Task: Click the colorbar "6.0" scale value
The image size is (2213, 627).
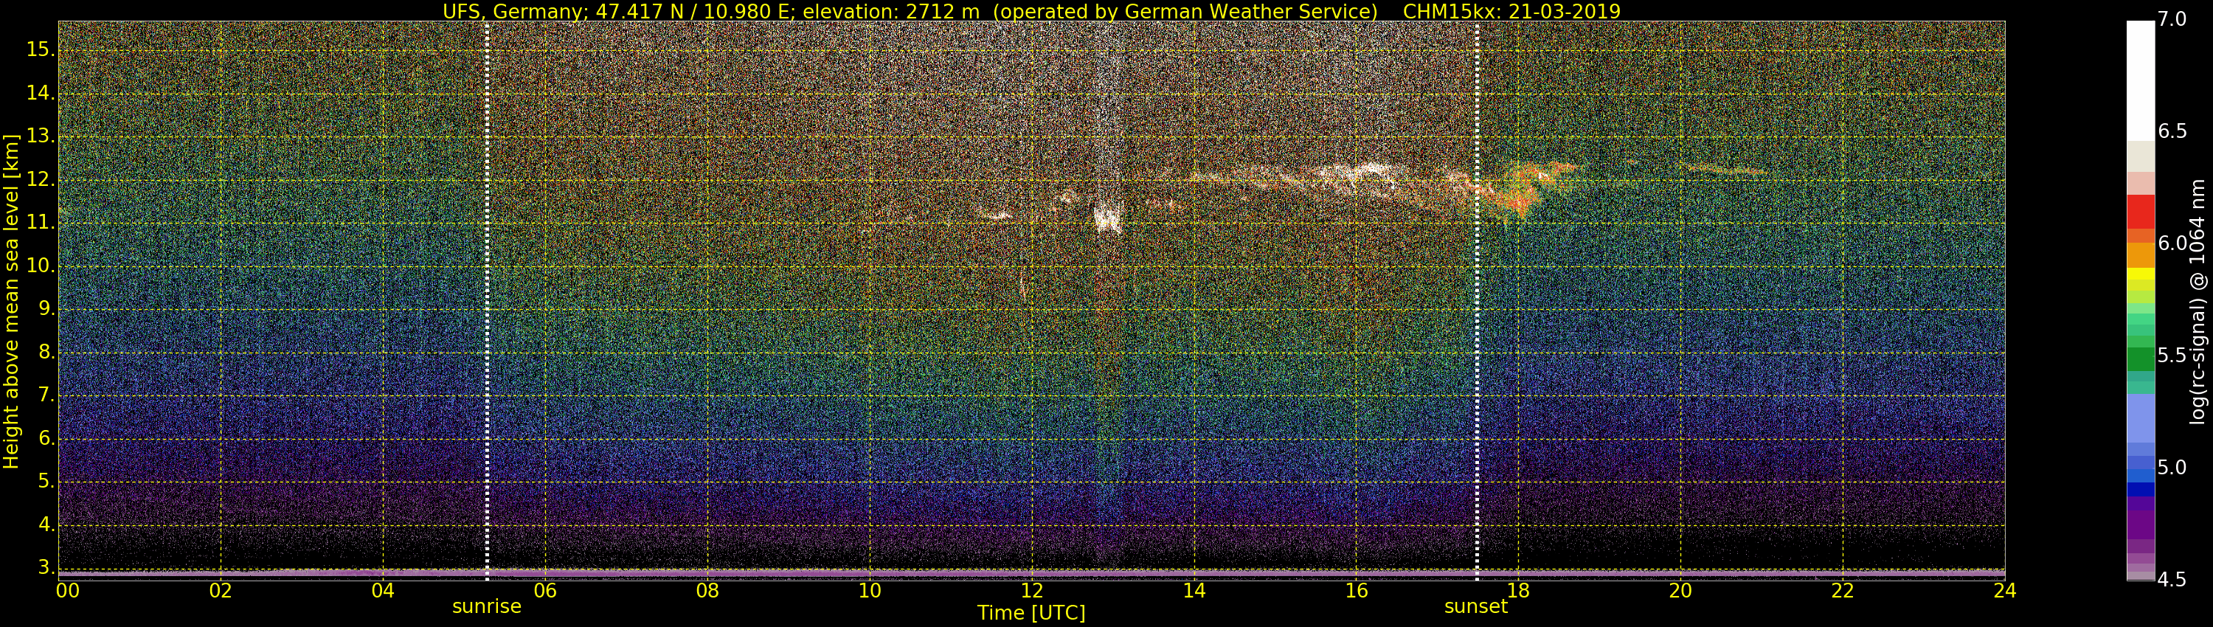Action: (2172, 244)
